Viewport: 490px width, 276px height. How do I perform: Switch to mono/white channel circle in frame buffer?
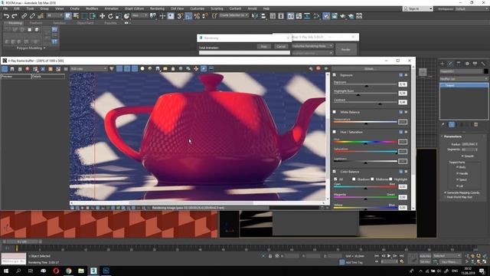pyautogui.click(x=142, y=68)
